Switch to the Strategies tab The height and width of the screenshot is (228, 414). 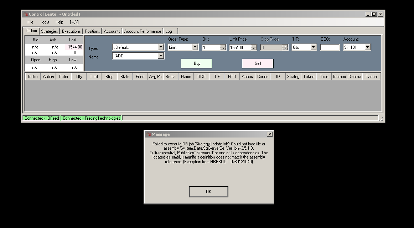[x=50, y=31]
